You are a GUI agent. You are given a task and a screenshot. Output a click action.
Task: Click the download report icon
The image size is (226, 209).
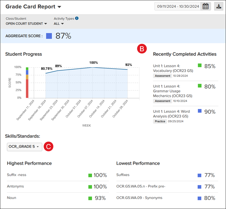218,6
